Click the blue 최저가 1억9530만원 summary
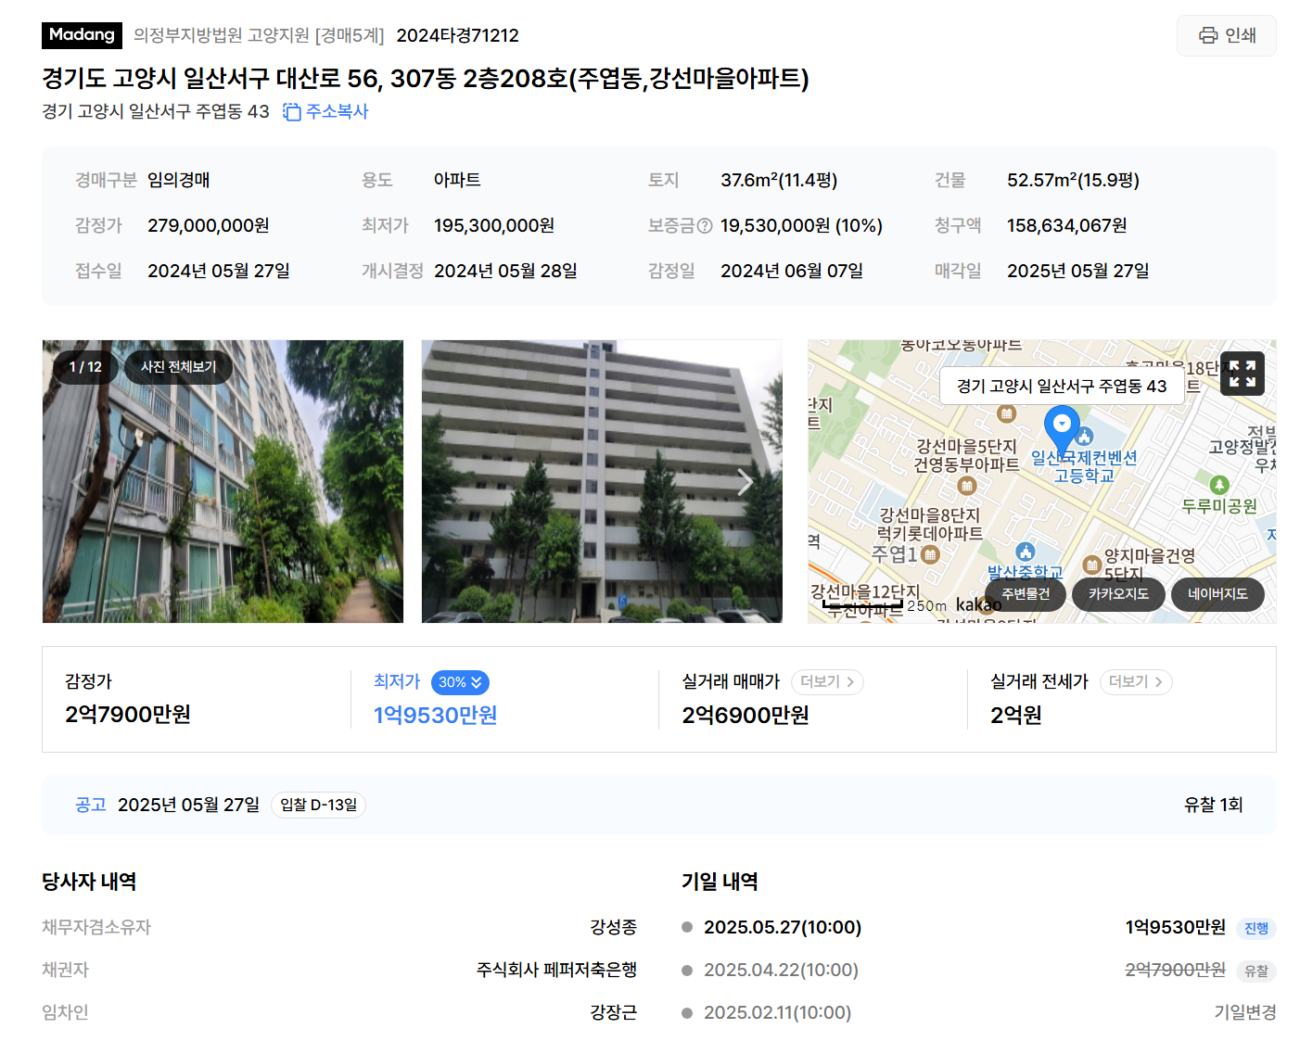The width and height of the screenshot is (1300, 1041). click(436, 715)
